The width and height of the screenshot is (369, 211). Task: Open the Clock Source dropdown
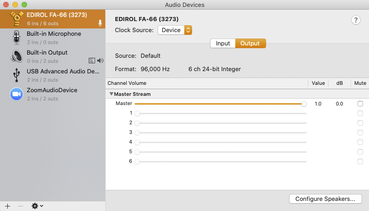pos(175,30)
